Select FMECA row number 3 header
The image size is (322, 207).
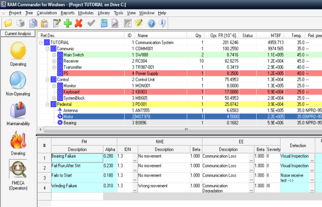(x=44, y=178)
